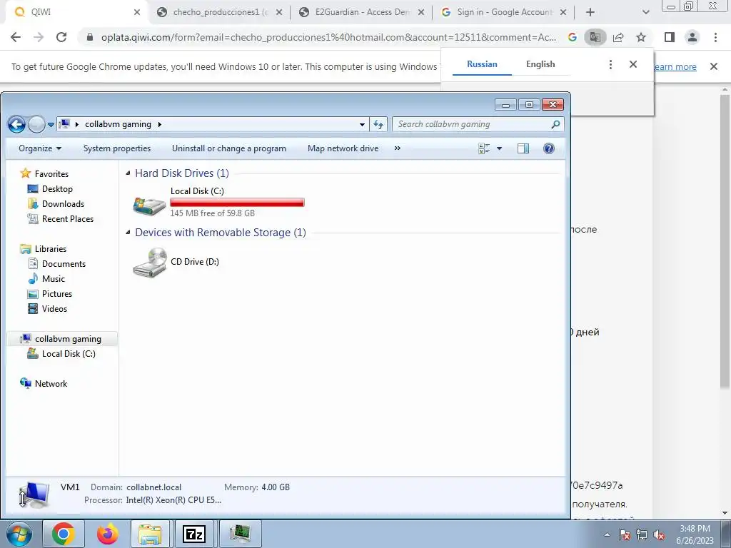The width and height of the screenshot is (731, 548).
Task: Open the Chrome profile avatar
Action: tap(692, 37)
